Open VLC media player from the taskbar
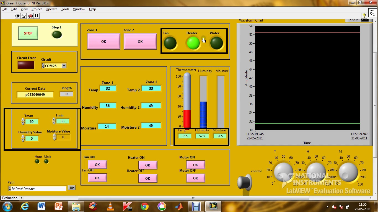378x212 pixels. (110, 206)
